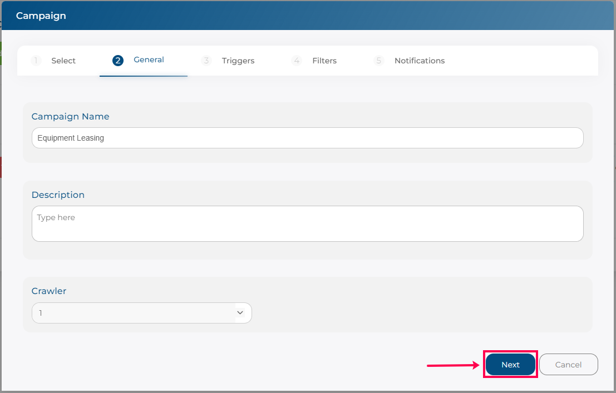
Task: Click into the Description text area
Action: tap(307, 223)
